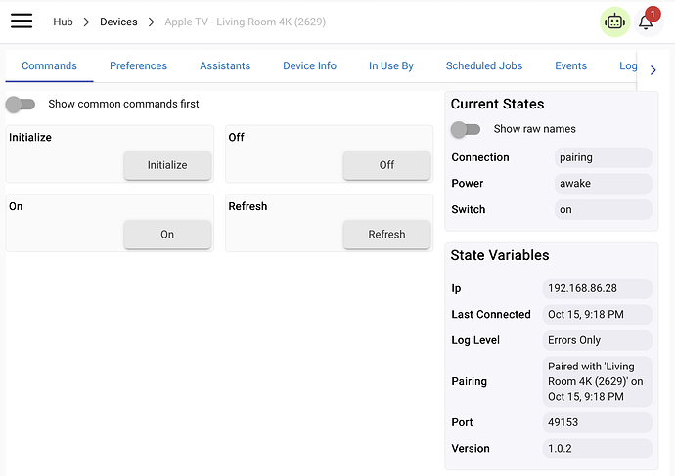
Task: Click the Apple TV - Living Room breadcrumb
Action: (245, 22)
